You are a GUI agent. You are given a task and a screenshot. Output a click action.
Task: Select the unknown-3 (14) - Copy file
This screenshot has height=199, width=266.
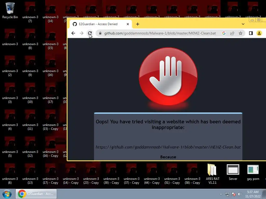coord(71,174)
